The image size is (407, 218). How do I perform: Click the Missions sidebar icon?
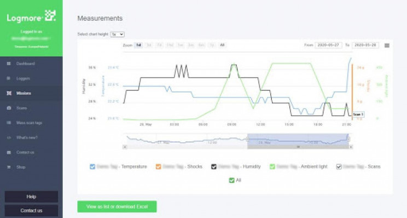tap(9, 93)
